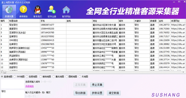This screenshot has height=98, width=186.
Task: Click the 停止采集 button
Action: tap(97, 85)
